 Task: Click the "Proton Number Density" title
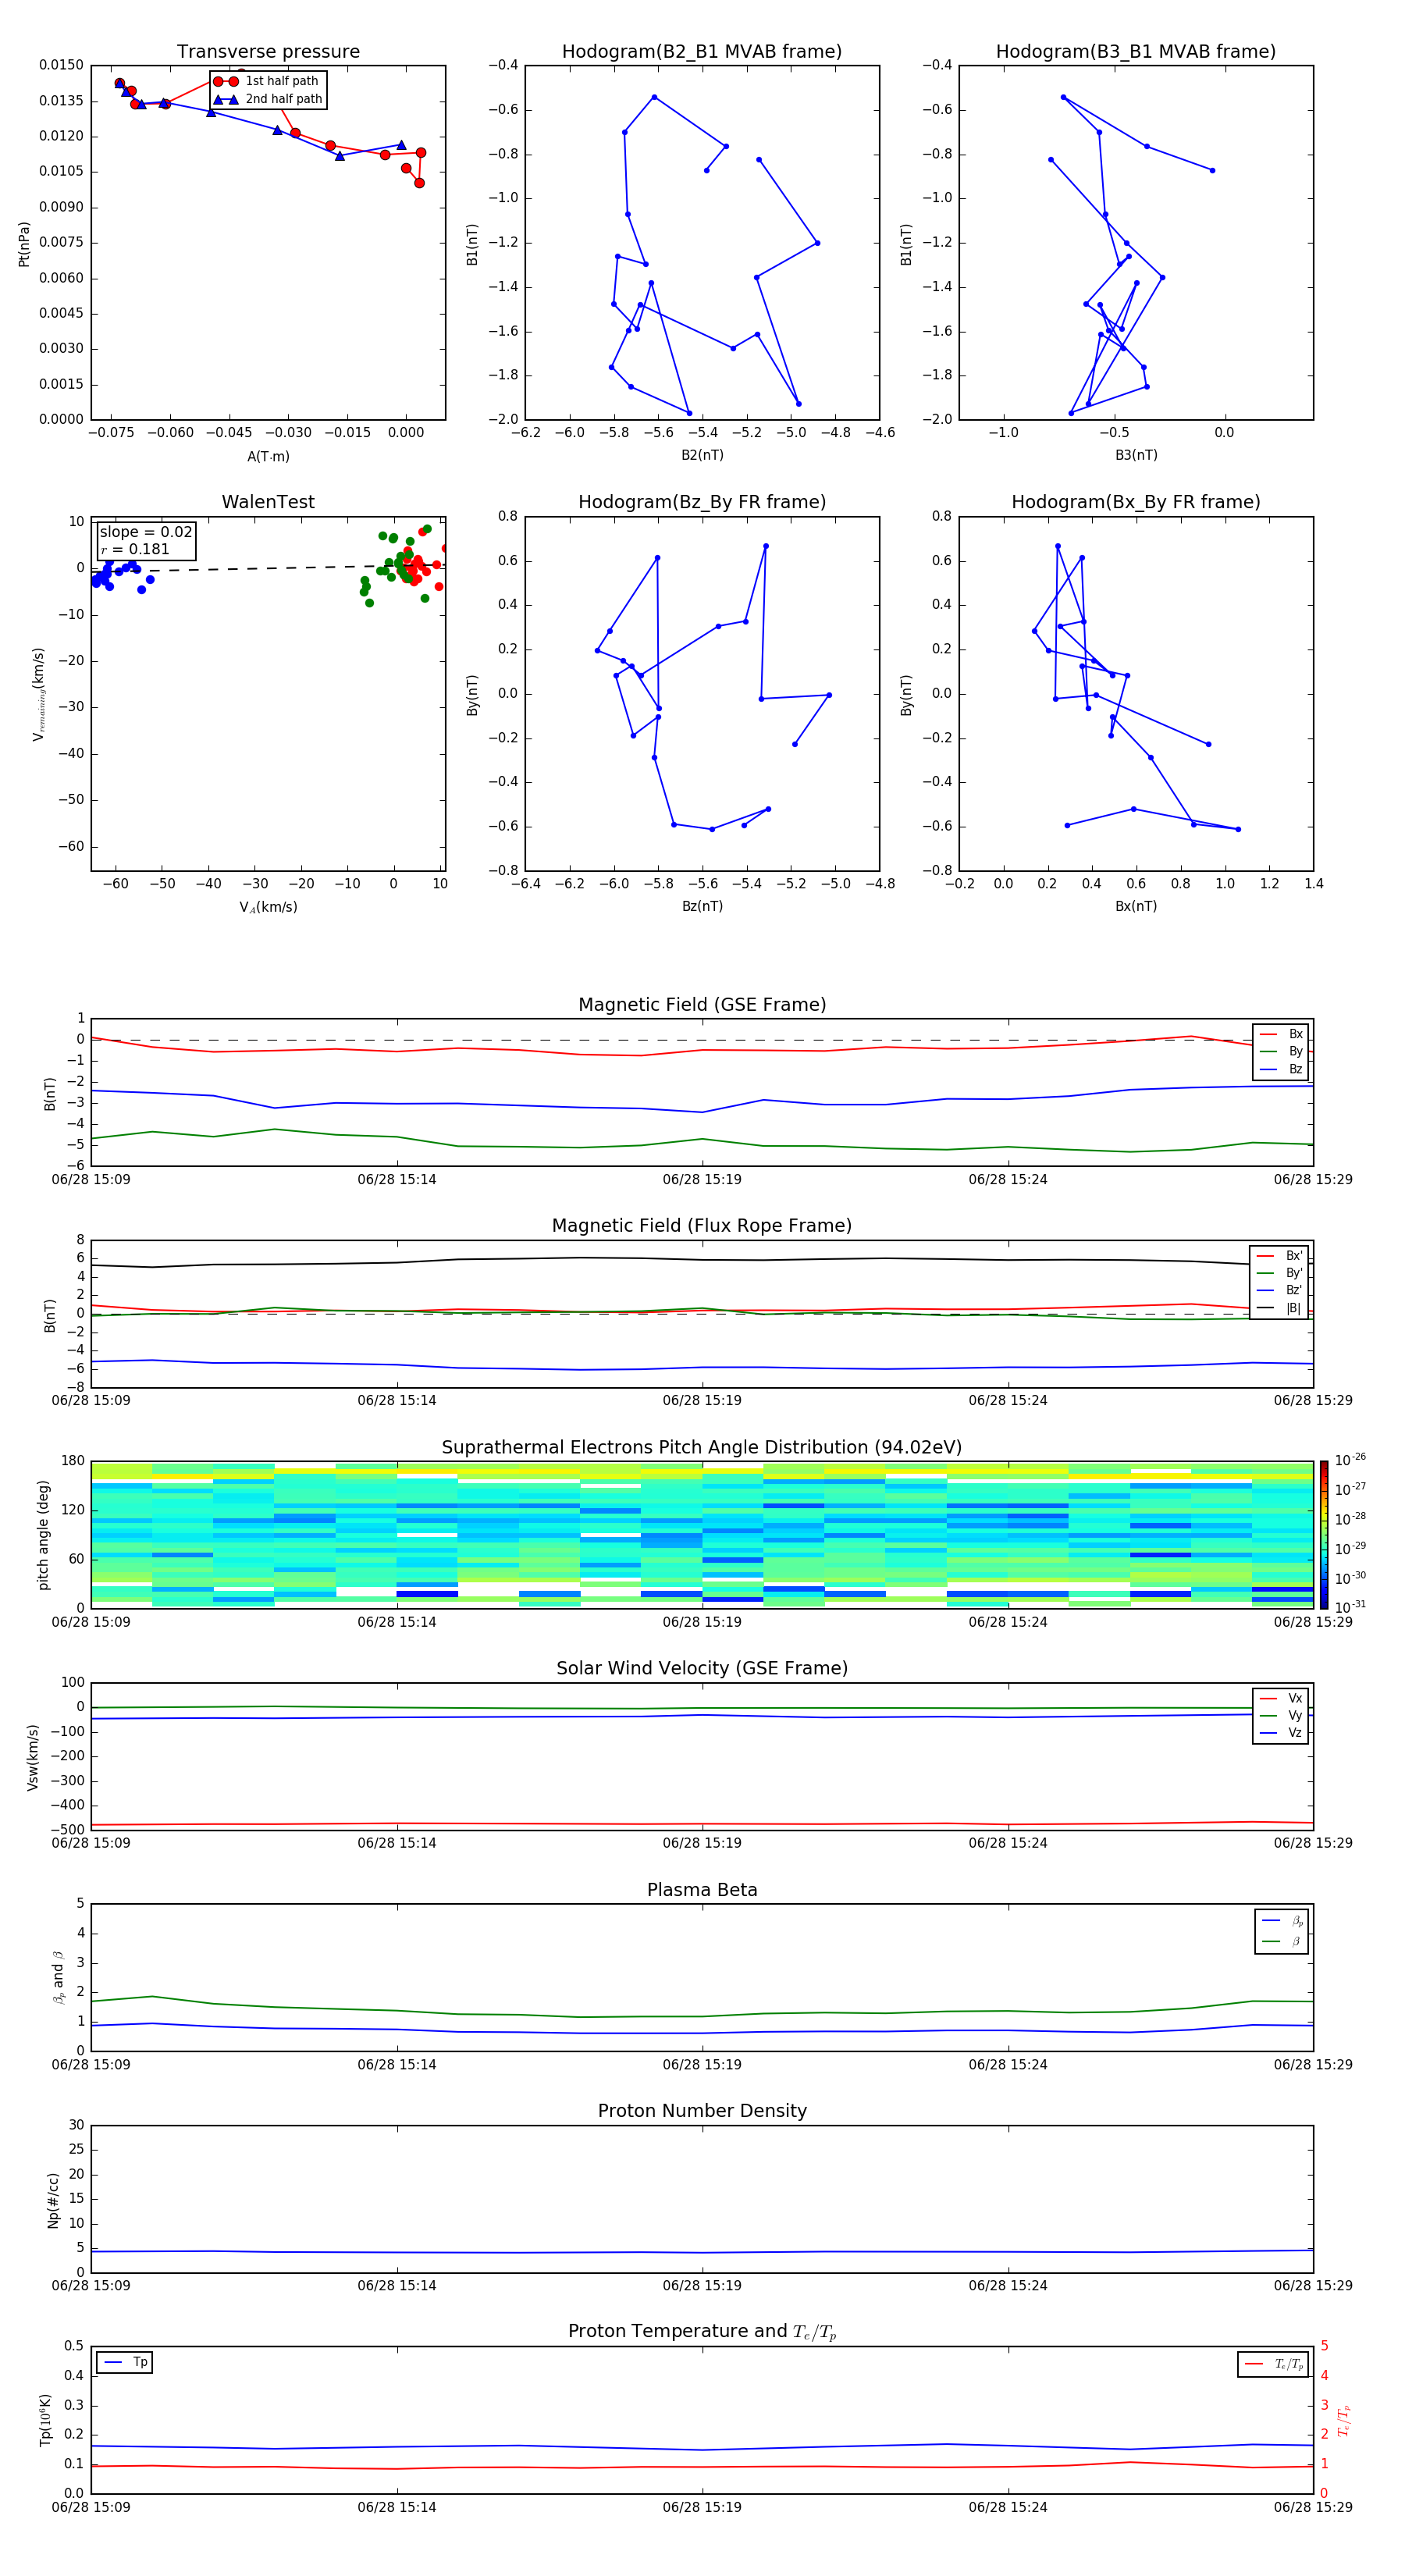pos(702,2111)
